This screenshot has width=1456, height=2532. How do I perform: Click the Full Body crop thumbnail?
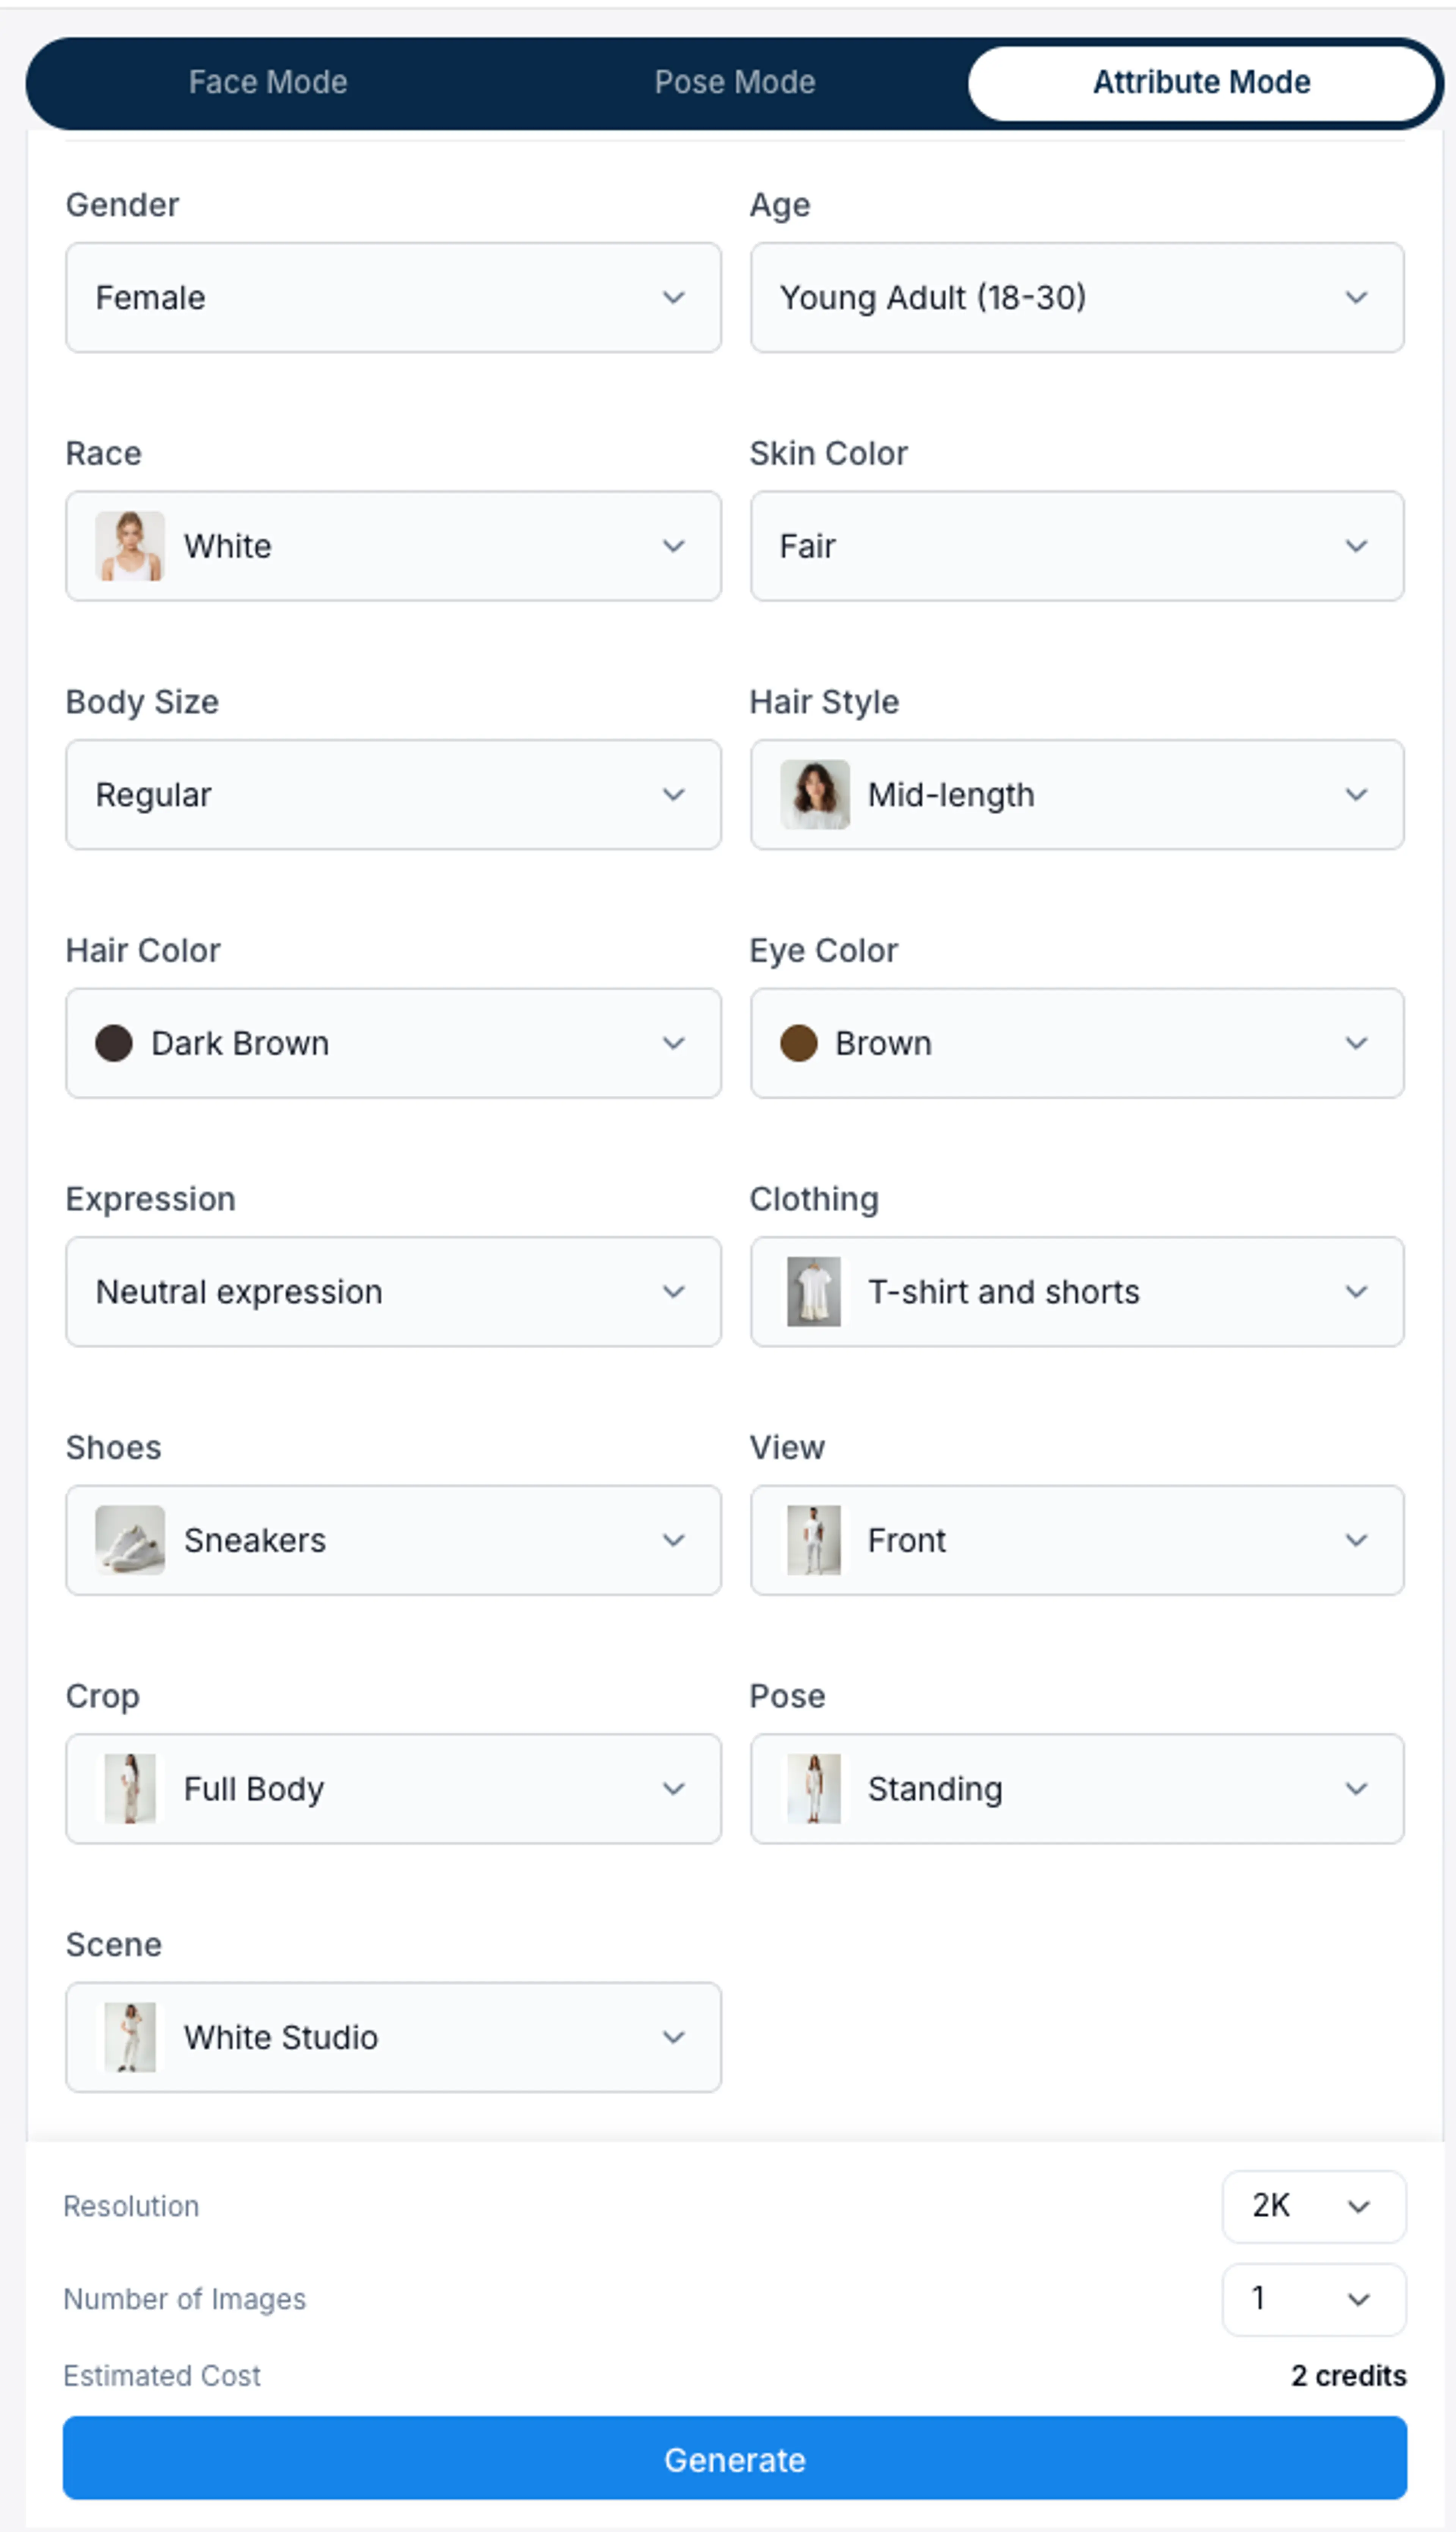[x=131, y=1788]
